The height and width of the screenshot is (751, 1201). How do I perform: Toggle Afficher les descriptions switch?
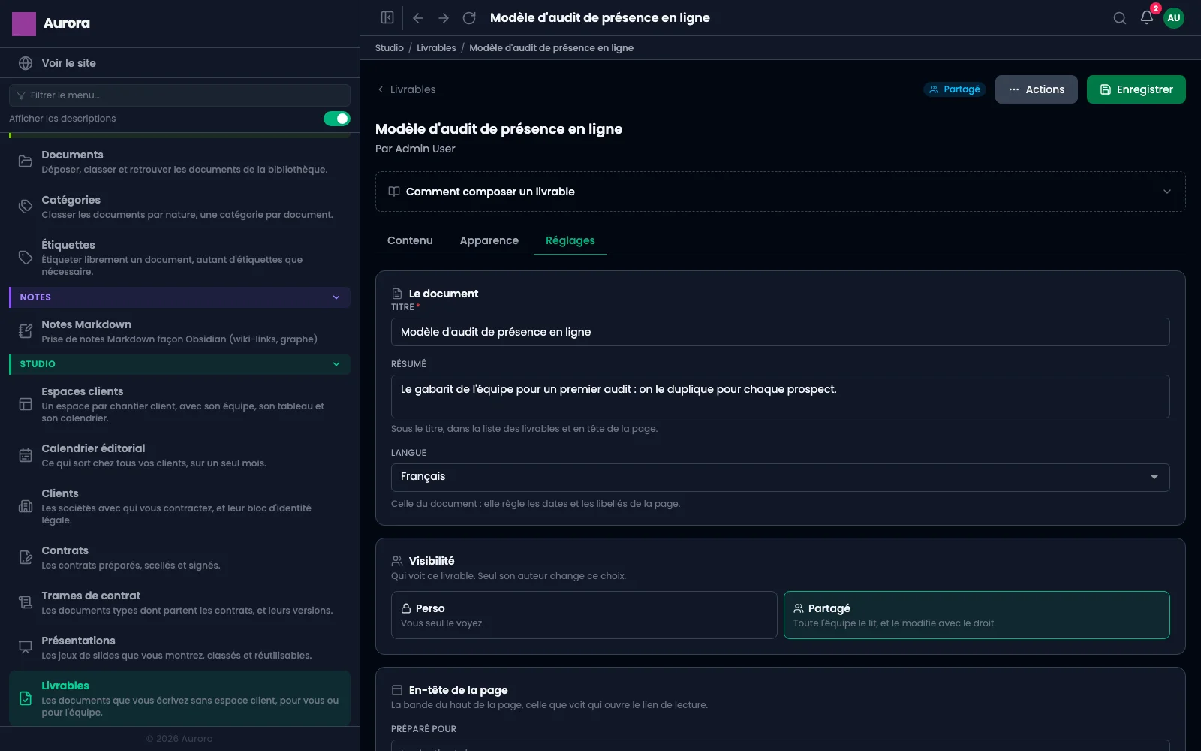(x=337, y=119)
